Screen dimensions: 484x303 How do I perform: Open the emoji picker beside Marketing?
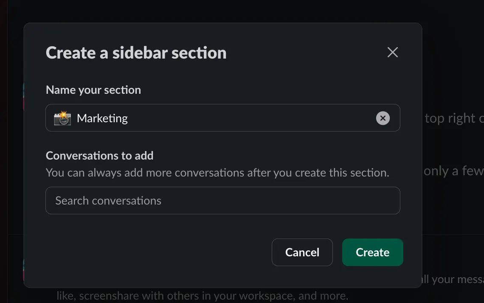pos(62,118)
